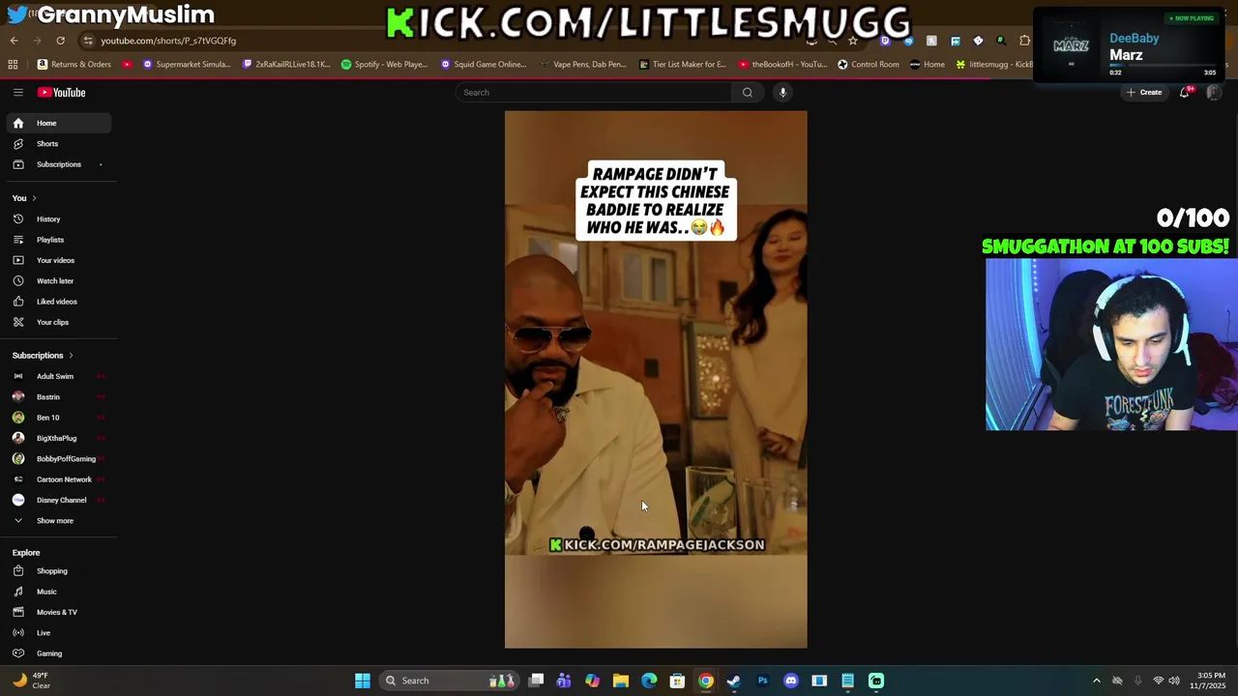The image size is (1238, 696).
Task: Expand the You section chevron
Action: [34, 198]
